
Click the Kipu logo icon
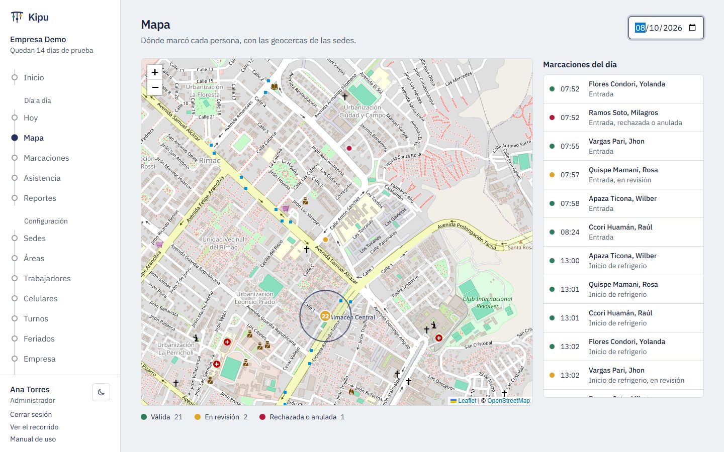click(x=17, y=17)
